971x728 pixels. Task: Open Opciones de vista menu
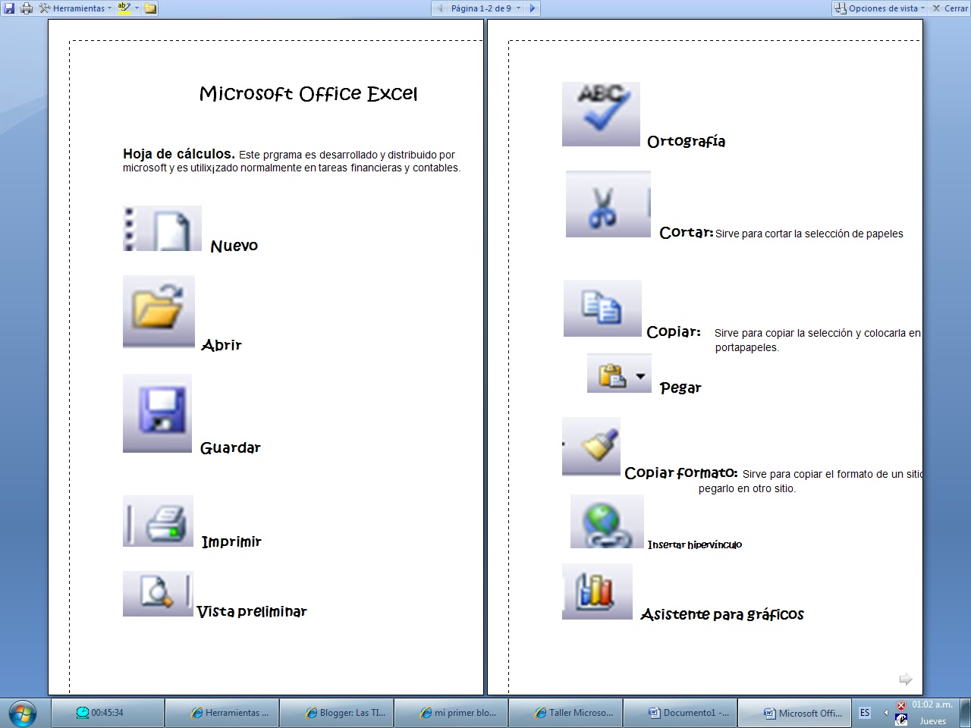coord(880,8)
